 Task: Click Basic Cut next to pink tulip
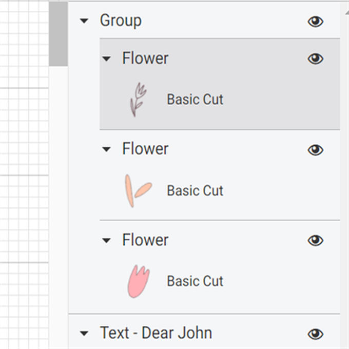(195, 281)
